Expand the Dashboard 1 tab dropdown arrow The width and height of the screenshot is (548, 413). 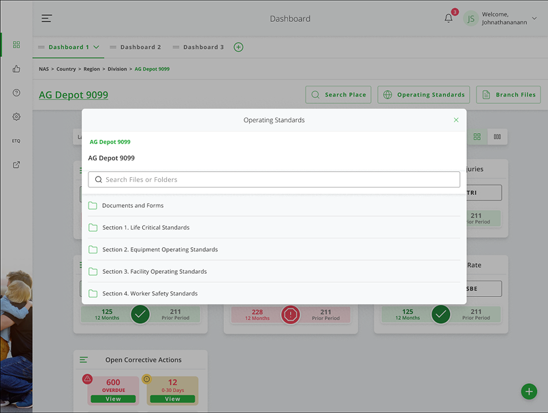pyautogui.click(x=96, y=47)
